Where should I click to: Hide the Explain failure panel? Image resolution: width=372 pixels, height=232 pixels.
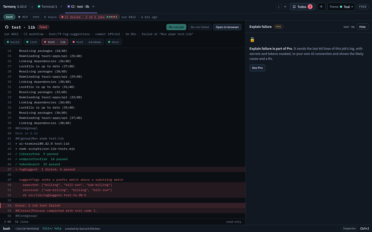[362, 27]
